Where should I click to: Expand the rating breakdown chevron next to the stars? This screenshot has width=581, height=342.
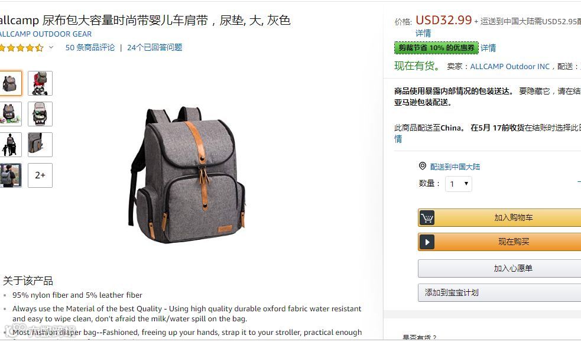point(51,47)
